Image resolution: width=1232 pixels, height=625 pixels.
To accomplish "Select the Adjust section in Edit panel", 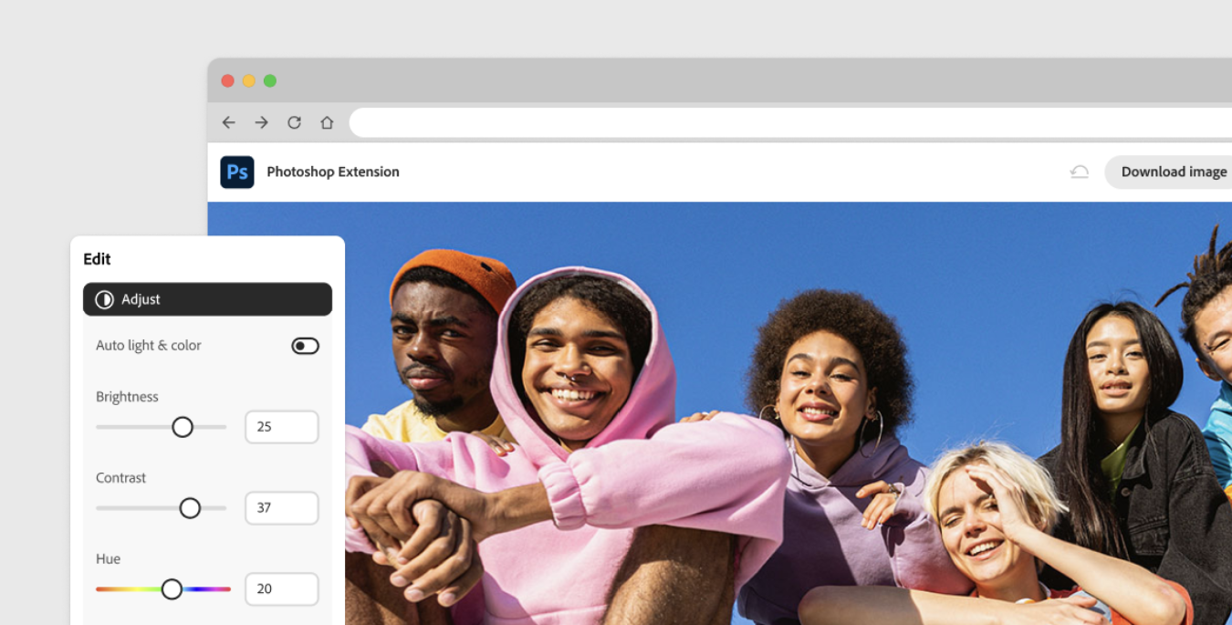I will click(x=207, y=299).
